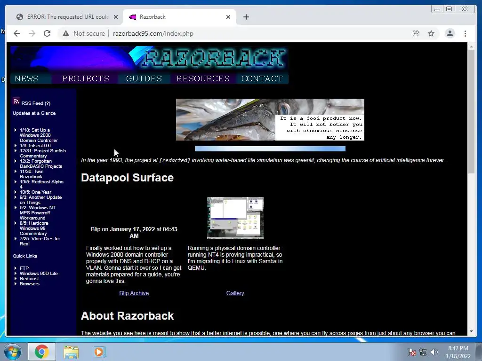This screenshot has width=482, height=361.
Task: Share this page icon in address bar
Action: pos(416,33)
